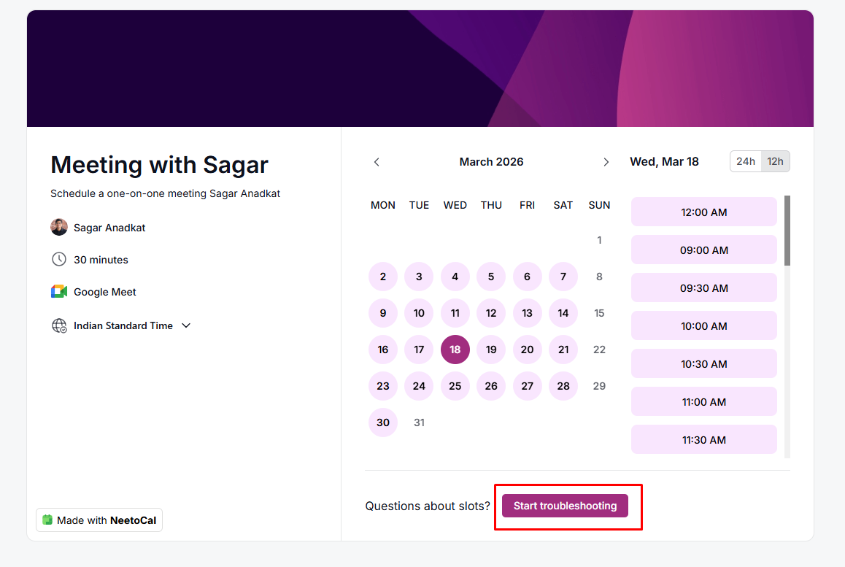Select March 2 on the calendar

pos(383,277)
